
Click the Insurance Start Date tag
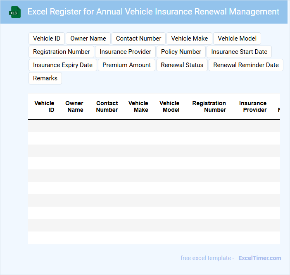tap(239, 52)
